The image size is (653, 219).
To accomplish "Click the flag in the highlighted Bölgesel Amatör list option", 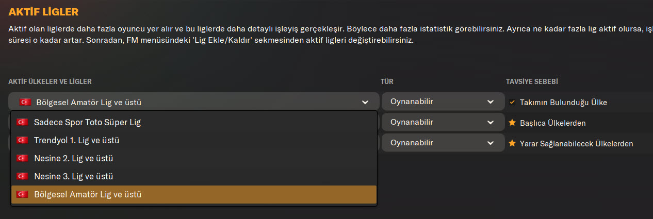I will point(22,195).
